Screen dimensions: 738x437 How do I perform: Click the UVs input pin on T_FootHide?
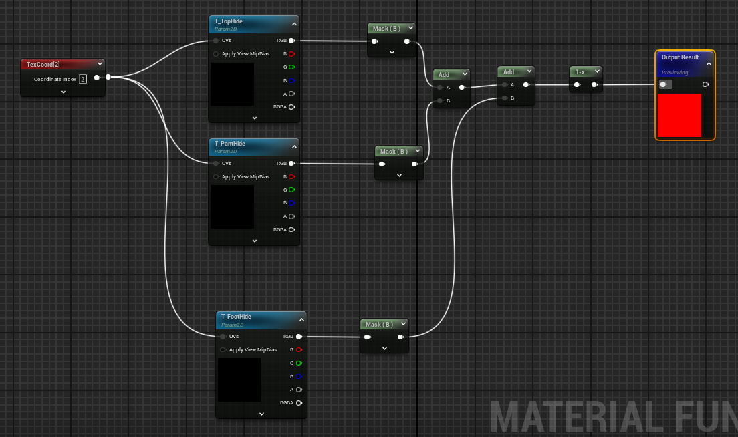(223, 336)
